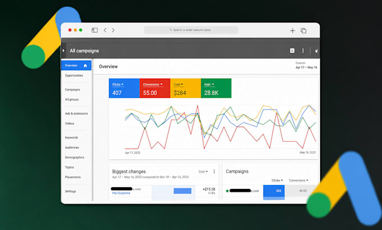Open a new tab with the plus icon
The height and width of the screenshot is (230, 382).
pos(292,30)
